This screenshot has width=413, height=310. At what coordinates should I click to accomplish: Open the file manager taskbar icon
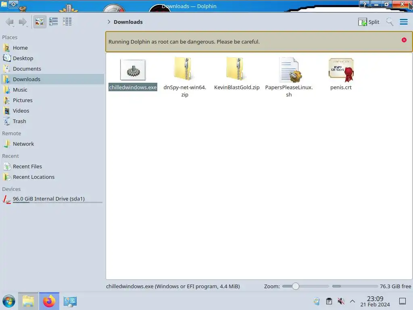(28, 301)
